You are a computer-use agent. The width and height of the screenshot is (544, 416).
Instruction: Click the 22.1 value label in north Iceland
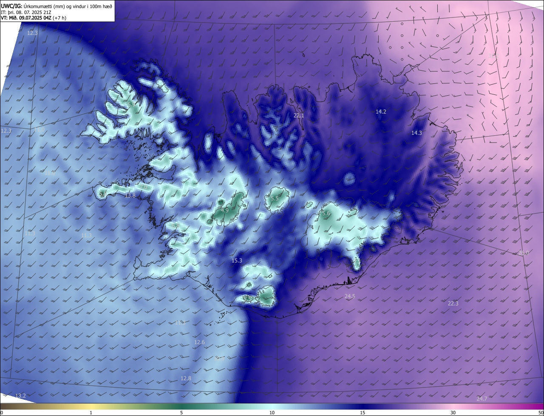[299, 116]
